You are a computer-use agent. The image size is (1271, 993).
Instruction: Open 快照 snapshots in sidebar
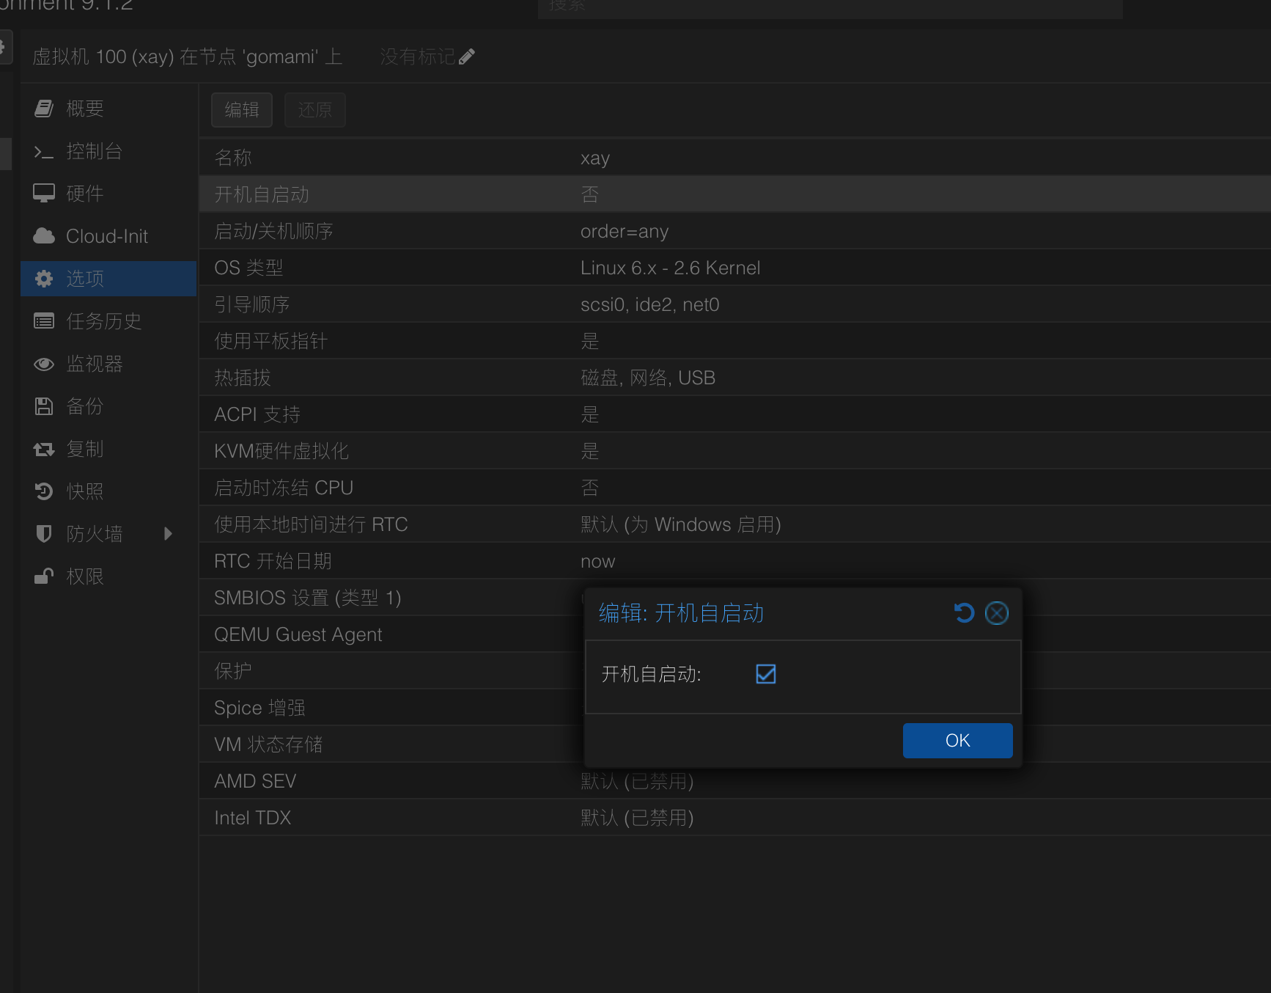coord(85,491)
